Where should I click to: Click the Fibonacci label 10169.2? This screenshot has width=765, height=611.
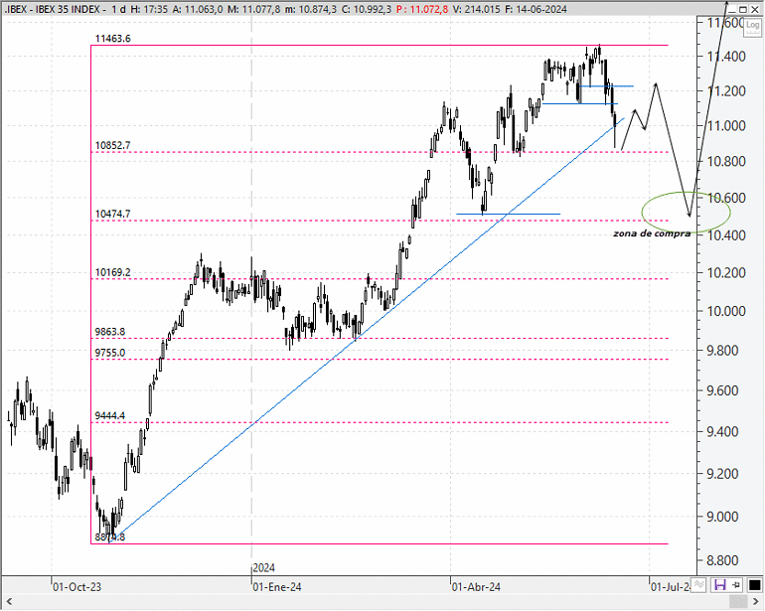pyautogui.click(x=112, y=272)
